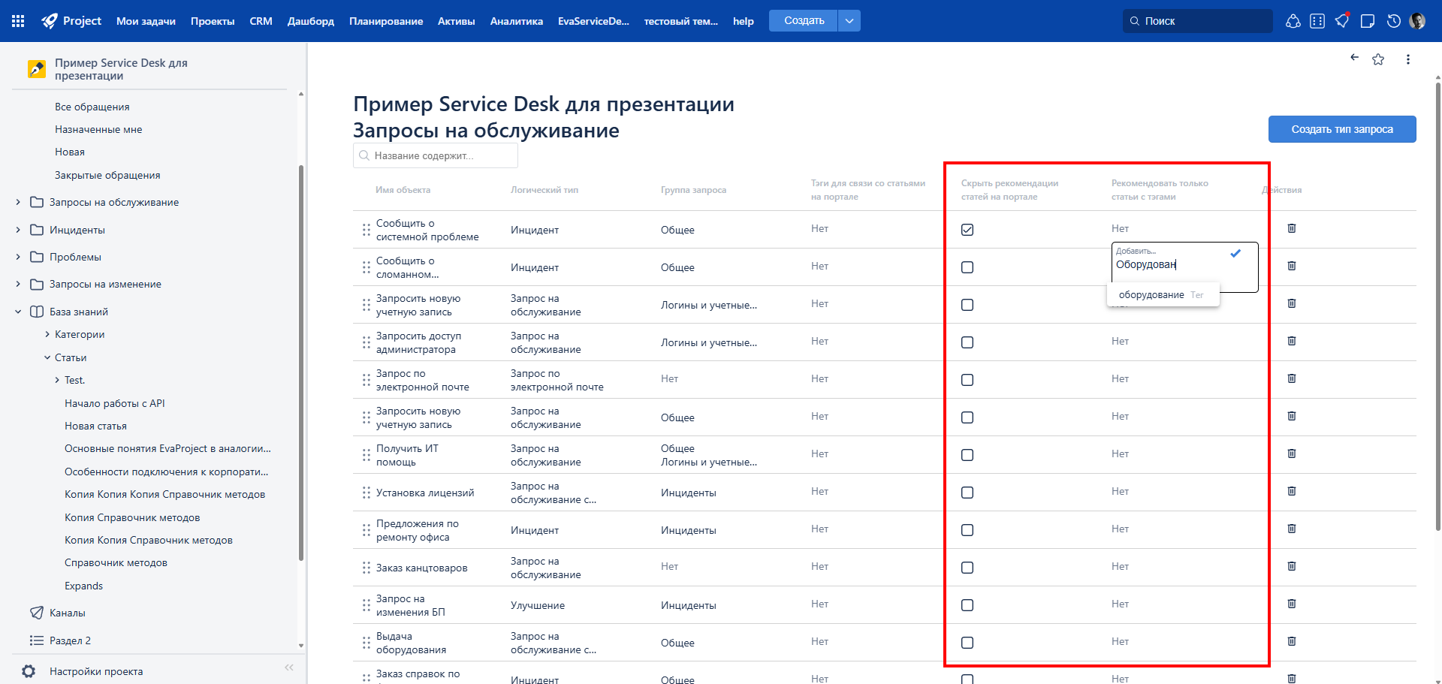This screenshot has width=1442, height=684.
Task: Open the history clock icon
Action: (x=1393, y=21)
